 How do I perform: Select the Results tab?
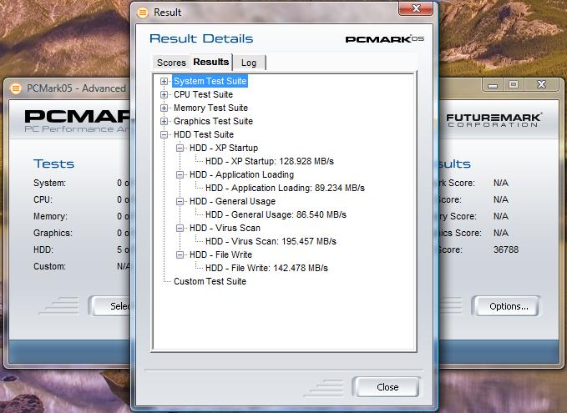tap(210, 62)
